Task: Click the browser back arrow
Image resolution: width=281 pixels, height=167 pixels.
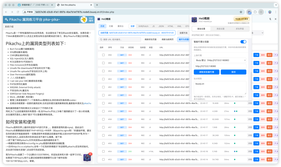Action: pyautogui.click(x=6, y=12)
